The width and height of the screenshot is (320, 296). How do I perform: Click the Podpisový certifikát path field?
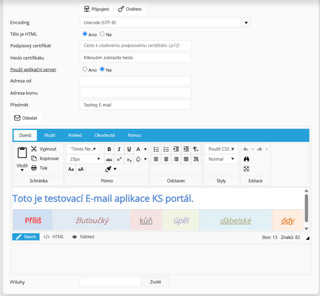[135, 45]
